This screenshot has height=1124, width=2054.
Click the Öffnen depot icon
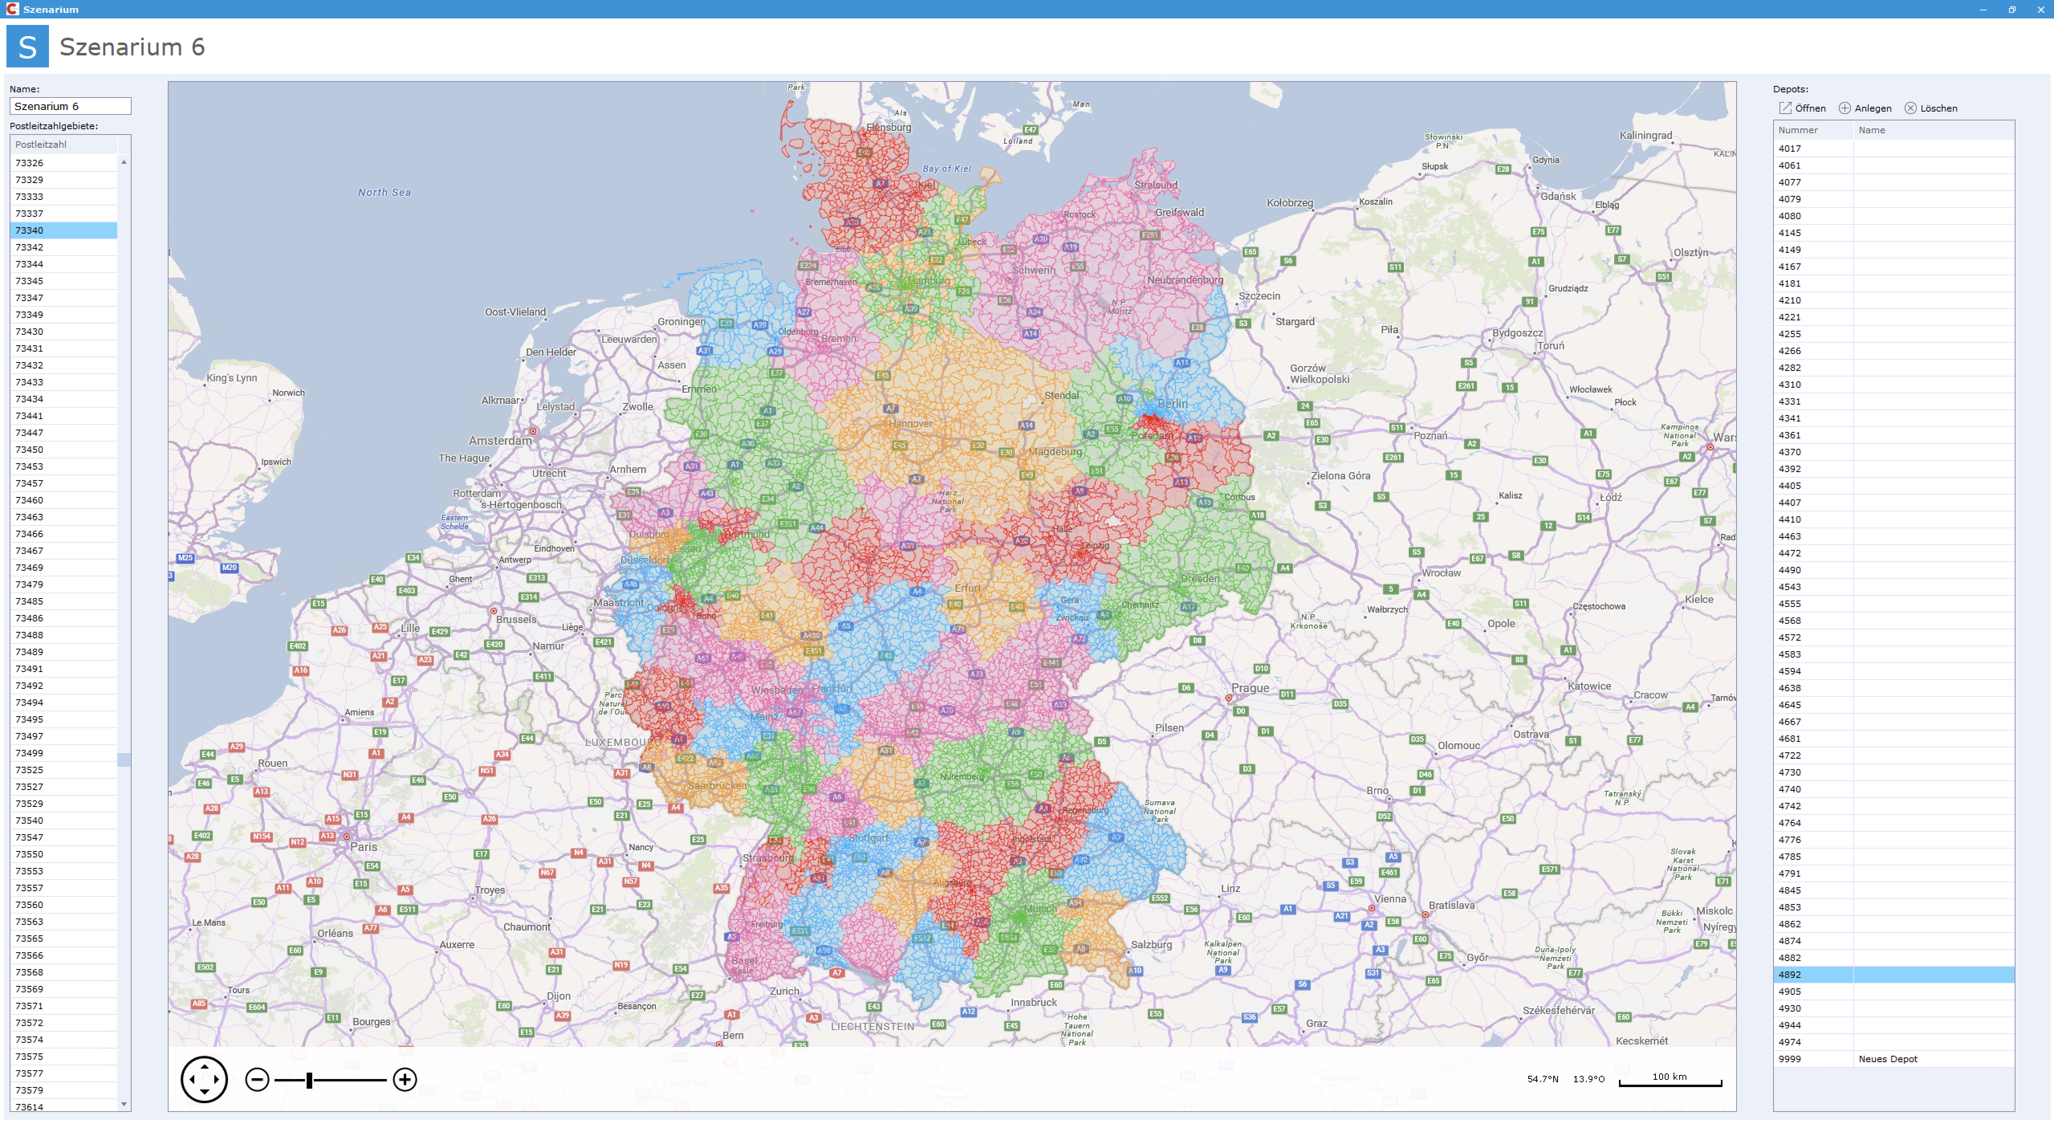1785,108
